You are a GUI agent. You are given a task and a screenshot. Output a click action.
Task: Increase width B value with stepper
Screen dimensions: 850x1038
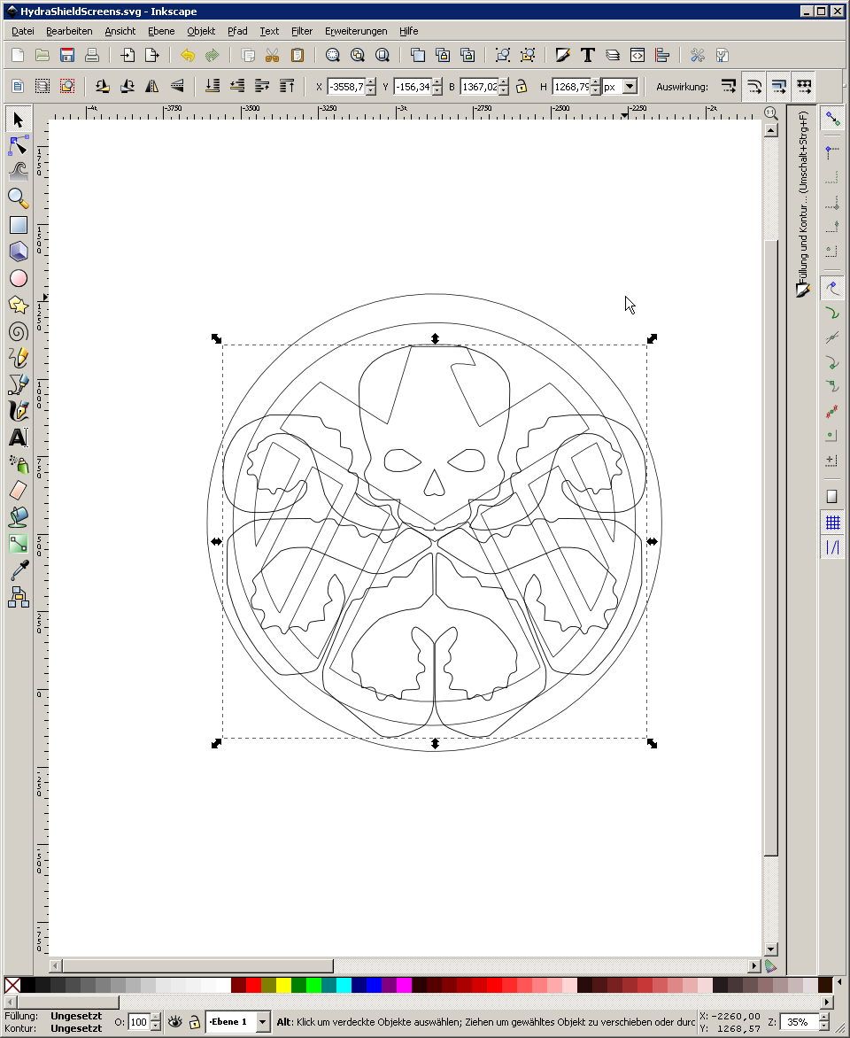(504, 82)
